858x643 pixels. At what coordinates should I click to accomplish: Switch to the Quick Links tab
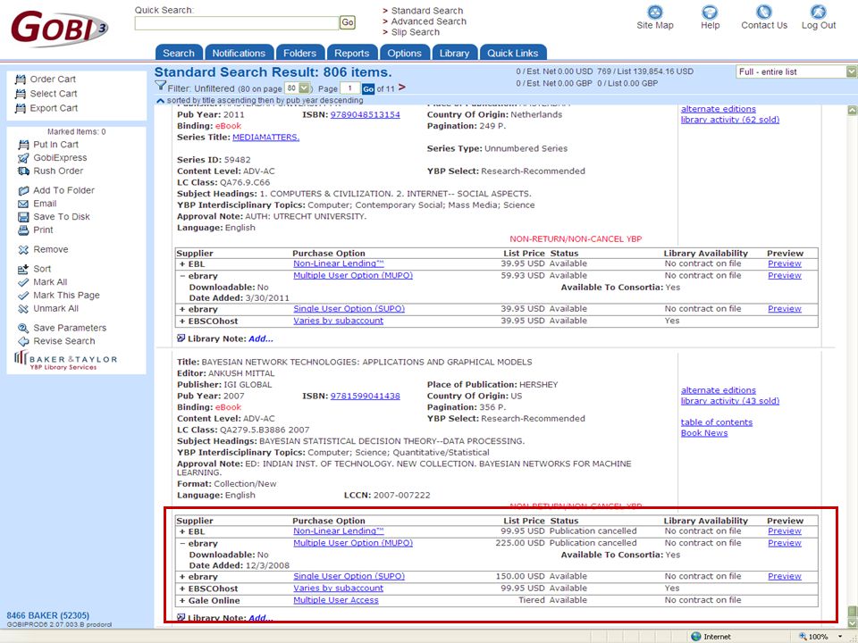coord(513,53)
